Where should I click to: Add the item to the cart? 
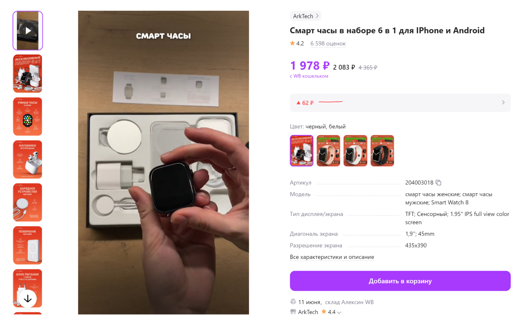[x=400, y=281]
